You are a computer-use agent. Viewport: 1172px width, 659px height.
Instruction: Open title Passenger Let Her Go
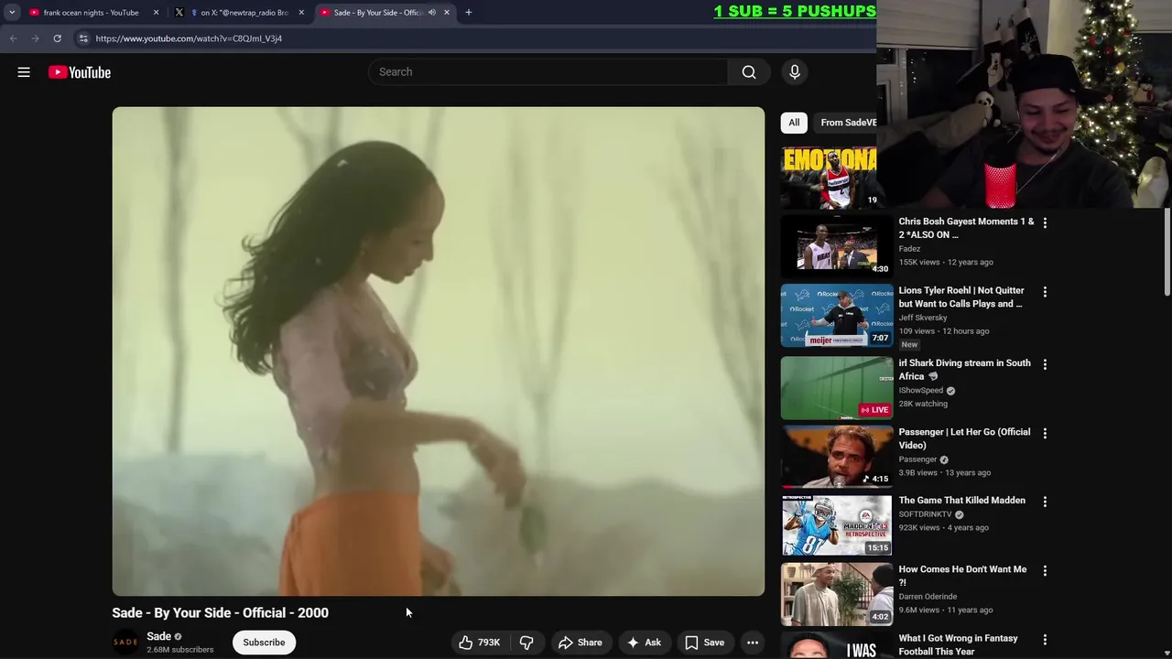point(964,438)
